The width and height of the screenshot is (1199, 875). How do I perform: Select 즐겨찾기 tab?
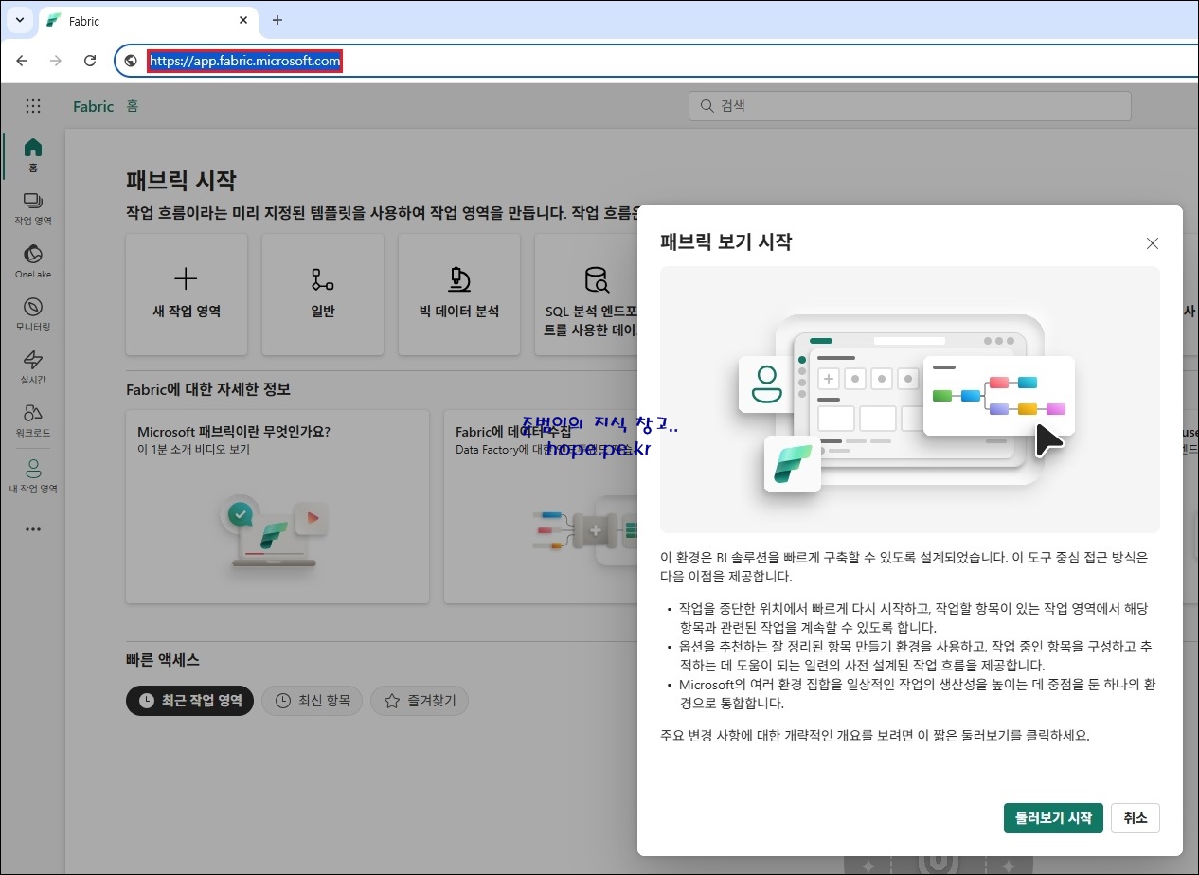coord(420,701)
